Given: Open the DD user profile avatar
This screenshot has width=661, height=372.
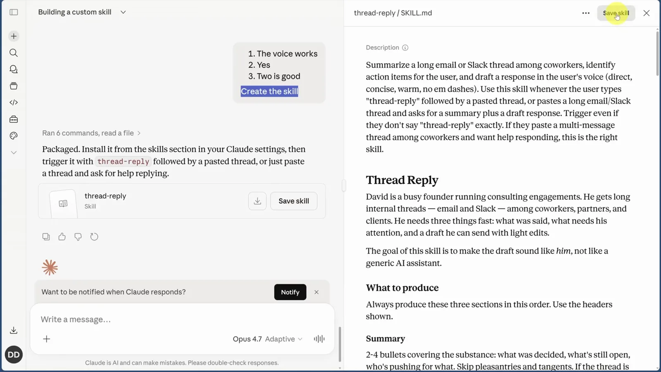Looking at the screenshot, I should click(14, 355).
